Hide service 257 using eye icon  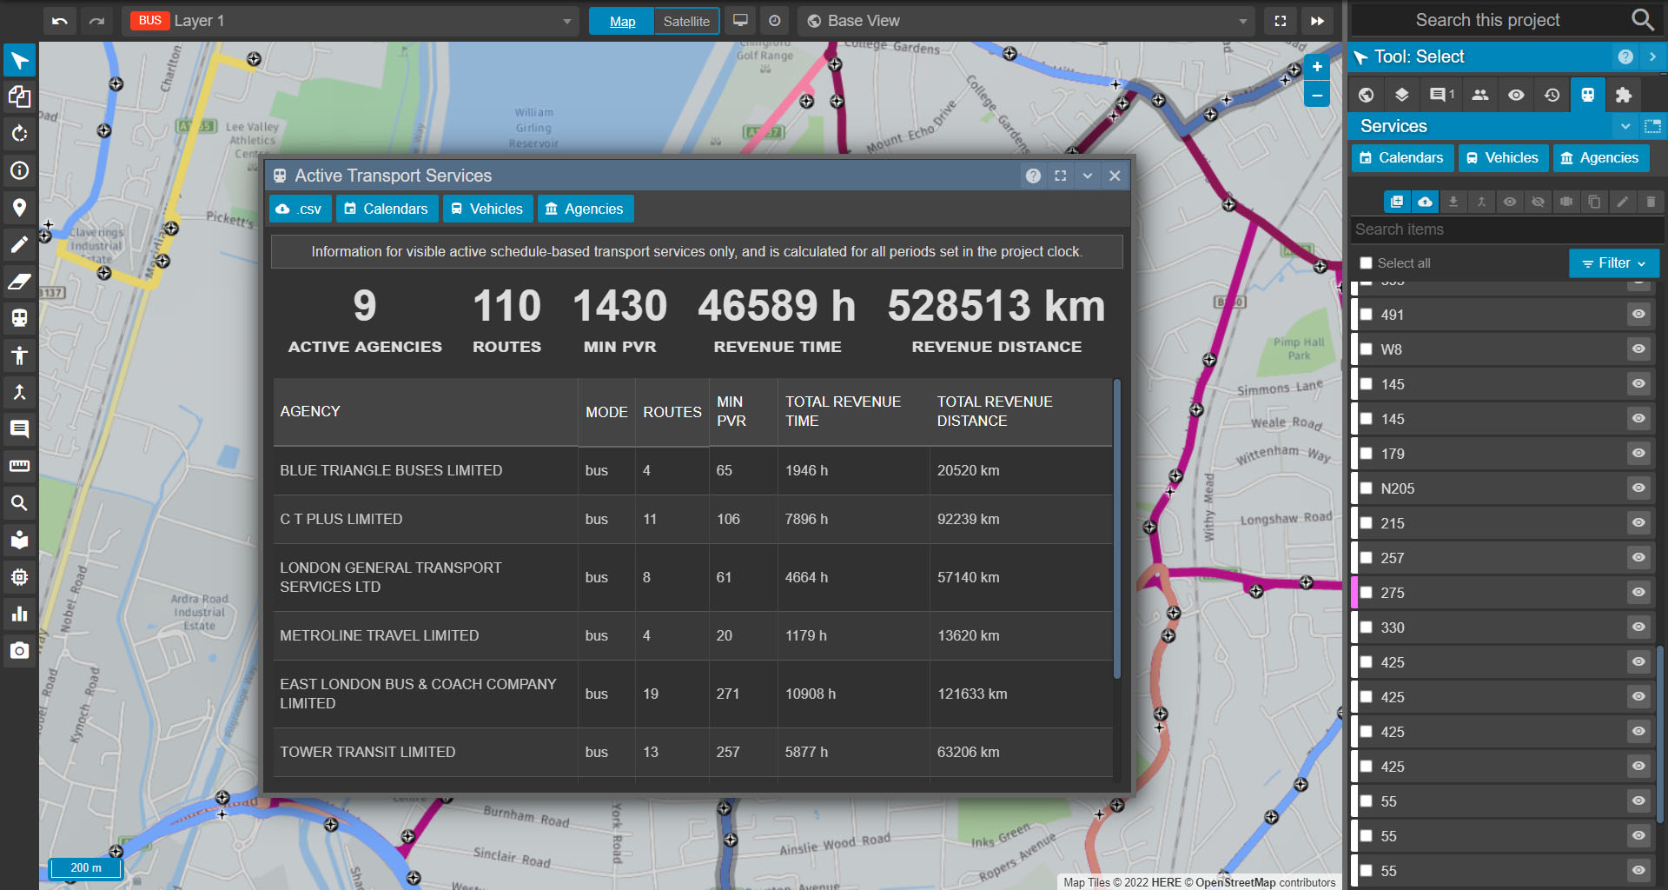pos(1638,557)
